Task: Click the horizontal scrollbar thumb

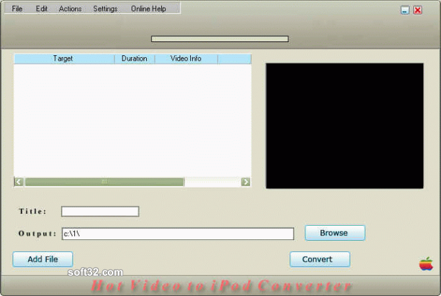Action: point(105,182)
